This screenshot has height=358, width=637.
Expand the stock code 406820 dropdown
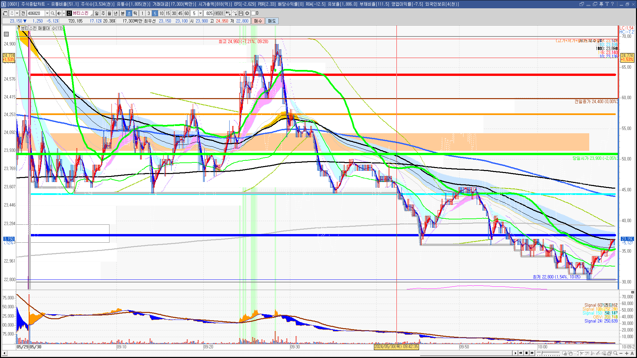(47, 13)
